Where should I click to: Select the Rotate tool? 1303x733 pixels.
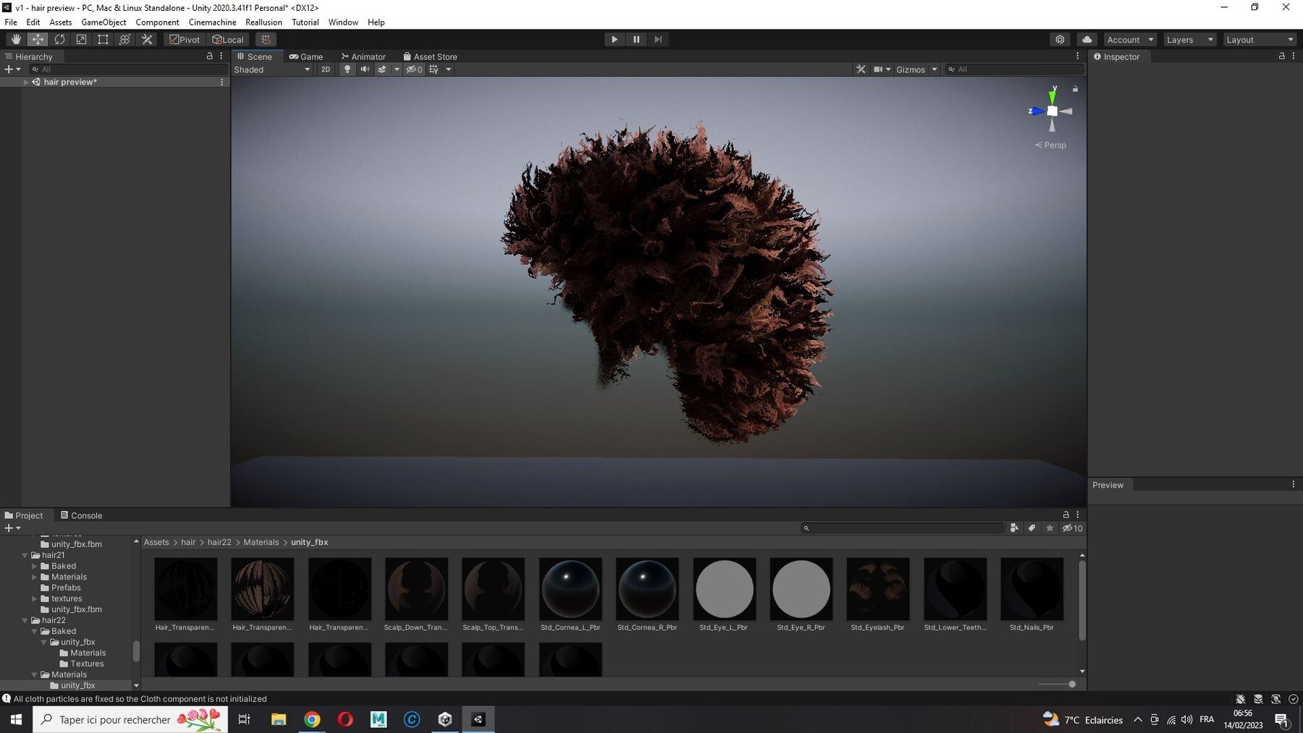(59, 40)
